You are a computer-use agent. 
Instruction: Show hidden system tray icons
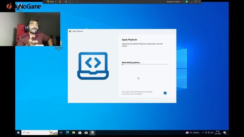coord(203,132)
